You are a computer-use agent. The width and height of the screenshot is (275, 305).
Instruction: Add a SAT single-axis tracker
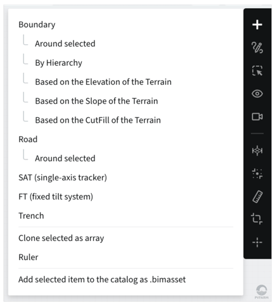(63, 178)
